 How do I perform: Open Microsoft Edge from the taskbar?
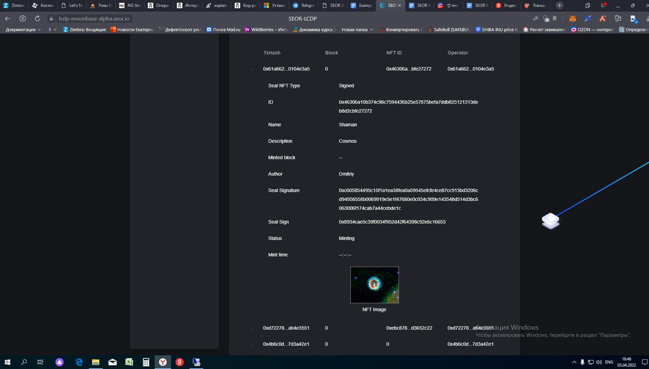click(x=78, y=362)
